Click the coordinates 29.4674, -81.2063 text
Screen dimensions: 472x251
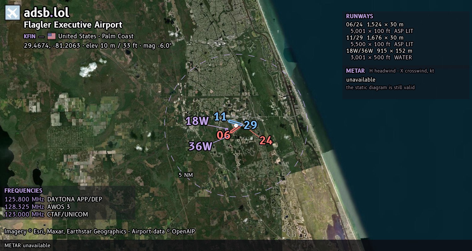(52, 45)
